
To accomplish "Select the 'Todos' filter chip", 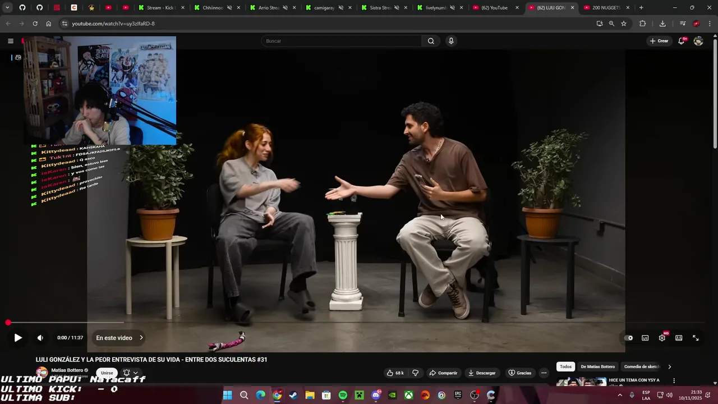I will (x=565, y=366).
